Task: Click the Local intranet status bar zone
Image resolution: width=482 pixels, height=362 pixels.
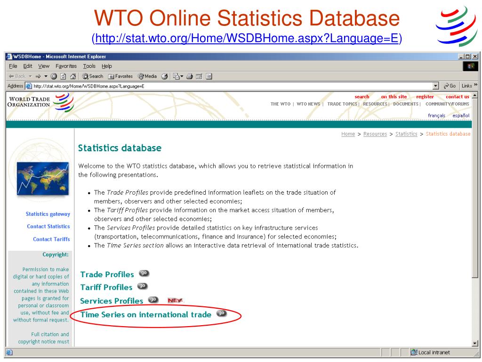Action: coord(430,352)
